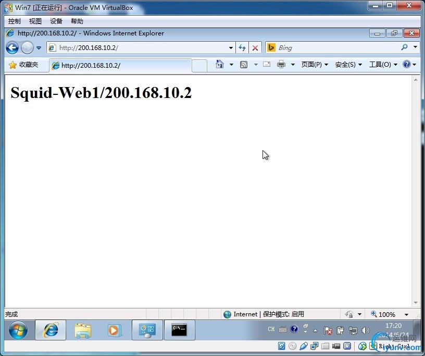Open the Page (页面) menu
The width and height of the screenshot is (425, 356).
click(315, 65)
